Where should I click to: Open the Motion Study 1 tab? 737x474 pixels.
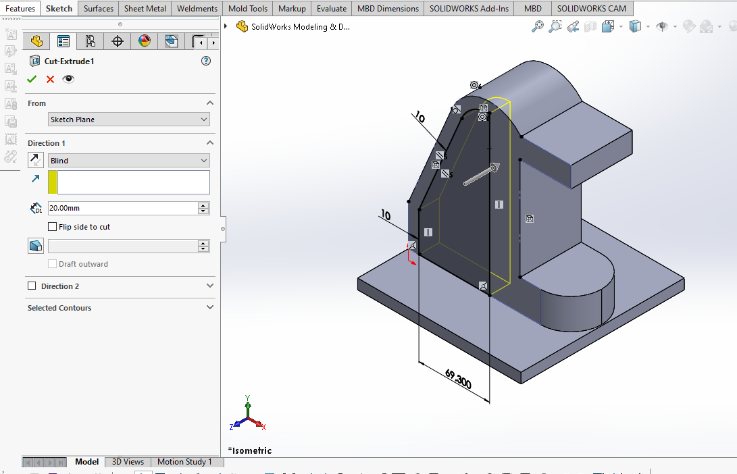point(184,462)
